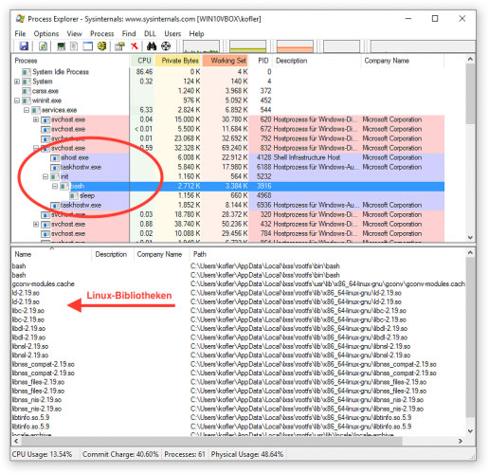Click the process icon beside System Idle Process

pos(27,72)
